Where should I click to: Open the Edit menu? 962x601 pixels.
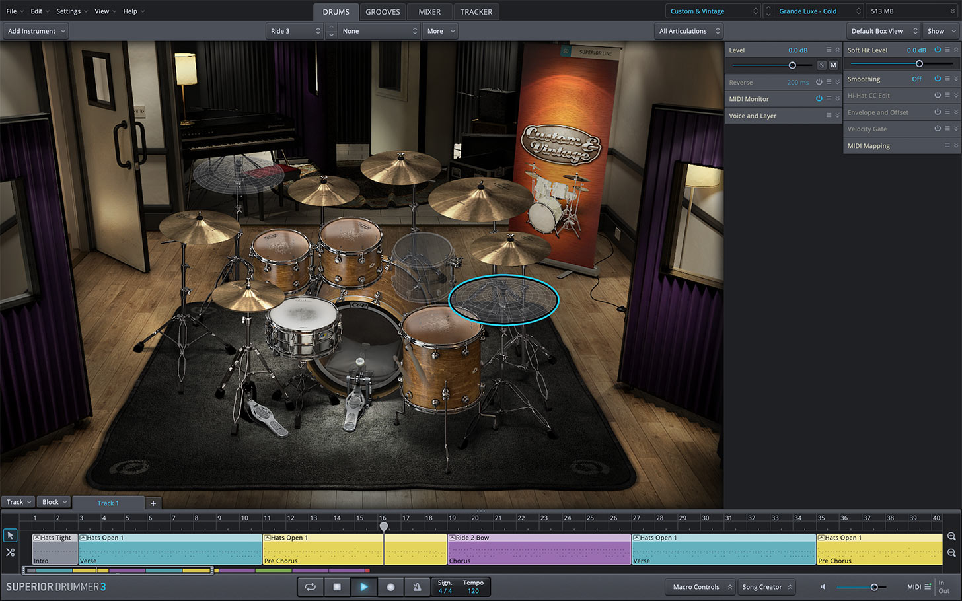(40, 11)
